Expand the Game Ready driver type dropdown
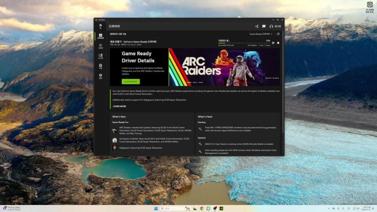Image resolution: width=377 pixels, height=212 pixels. pyautogui.click(x=261, y=34)
